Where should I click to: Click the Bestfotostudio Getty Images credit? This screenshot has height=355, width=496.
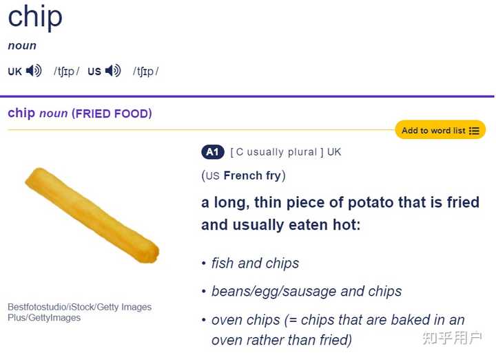coord(79,312)
